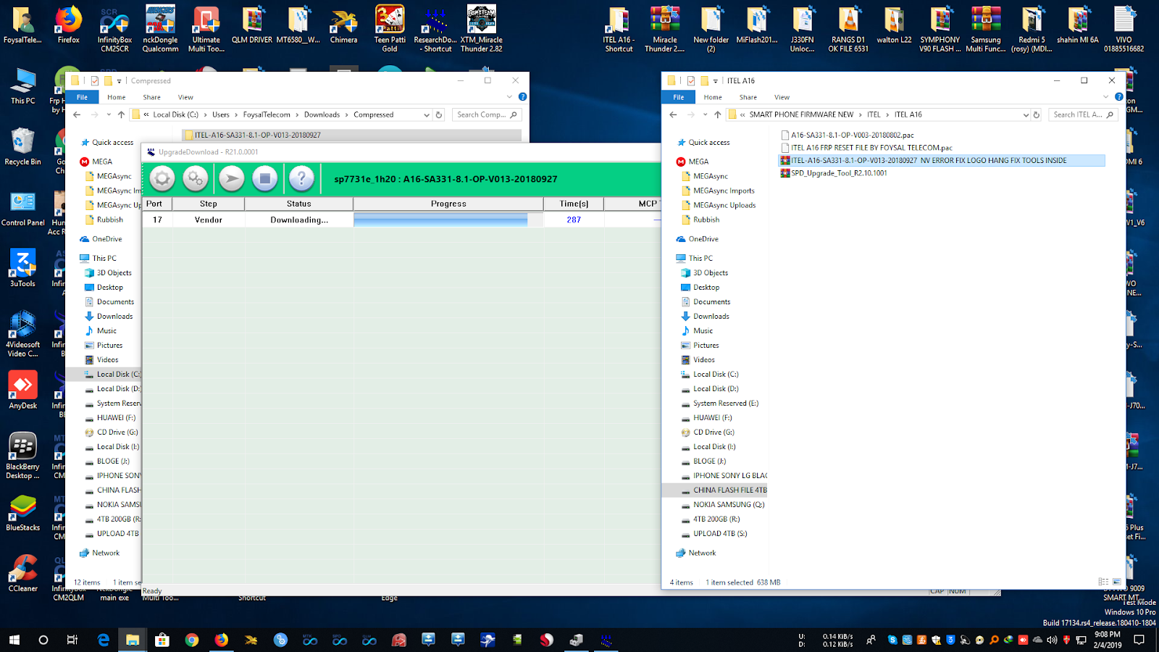Stop downloading with the square stop button
The width and height of the screenshot is (1159, 652).
(x=265, y=178)
